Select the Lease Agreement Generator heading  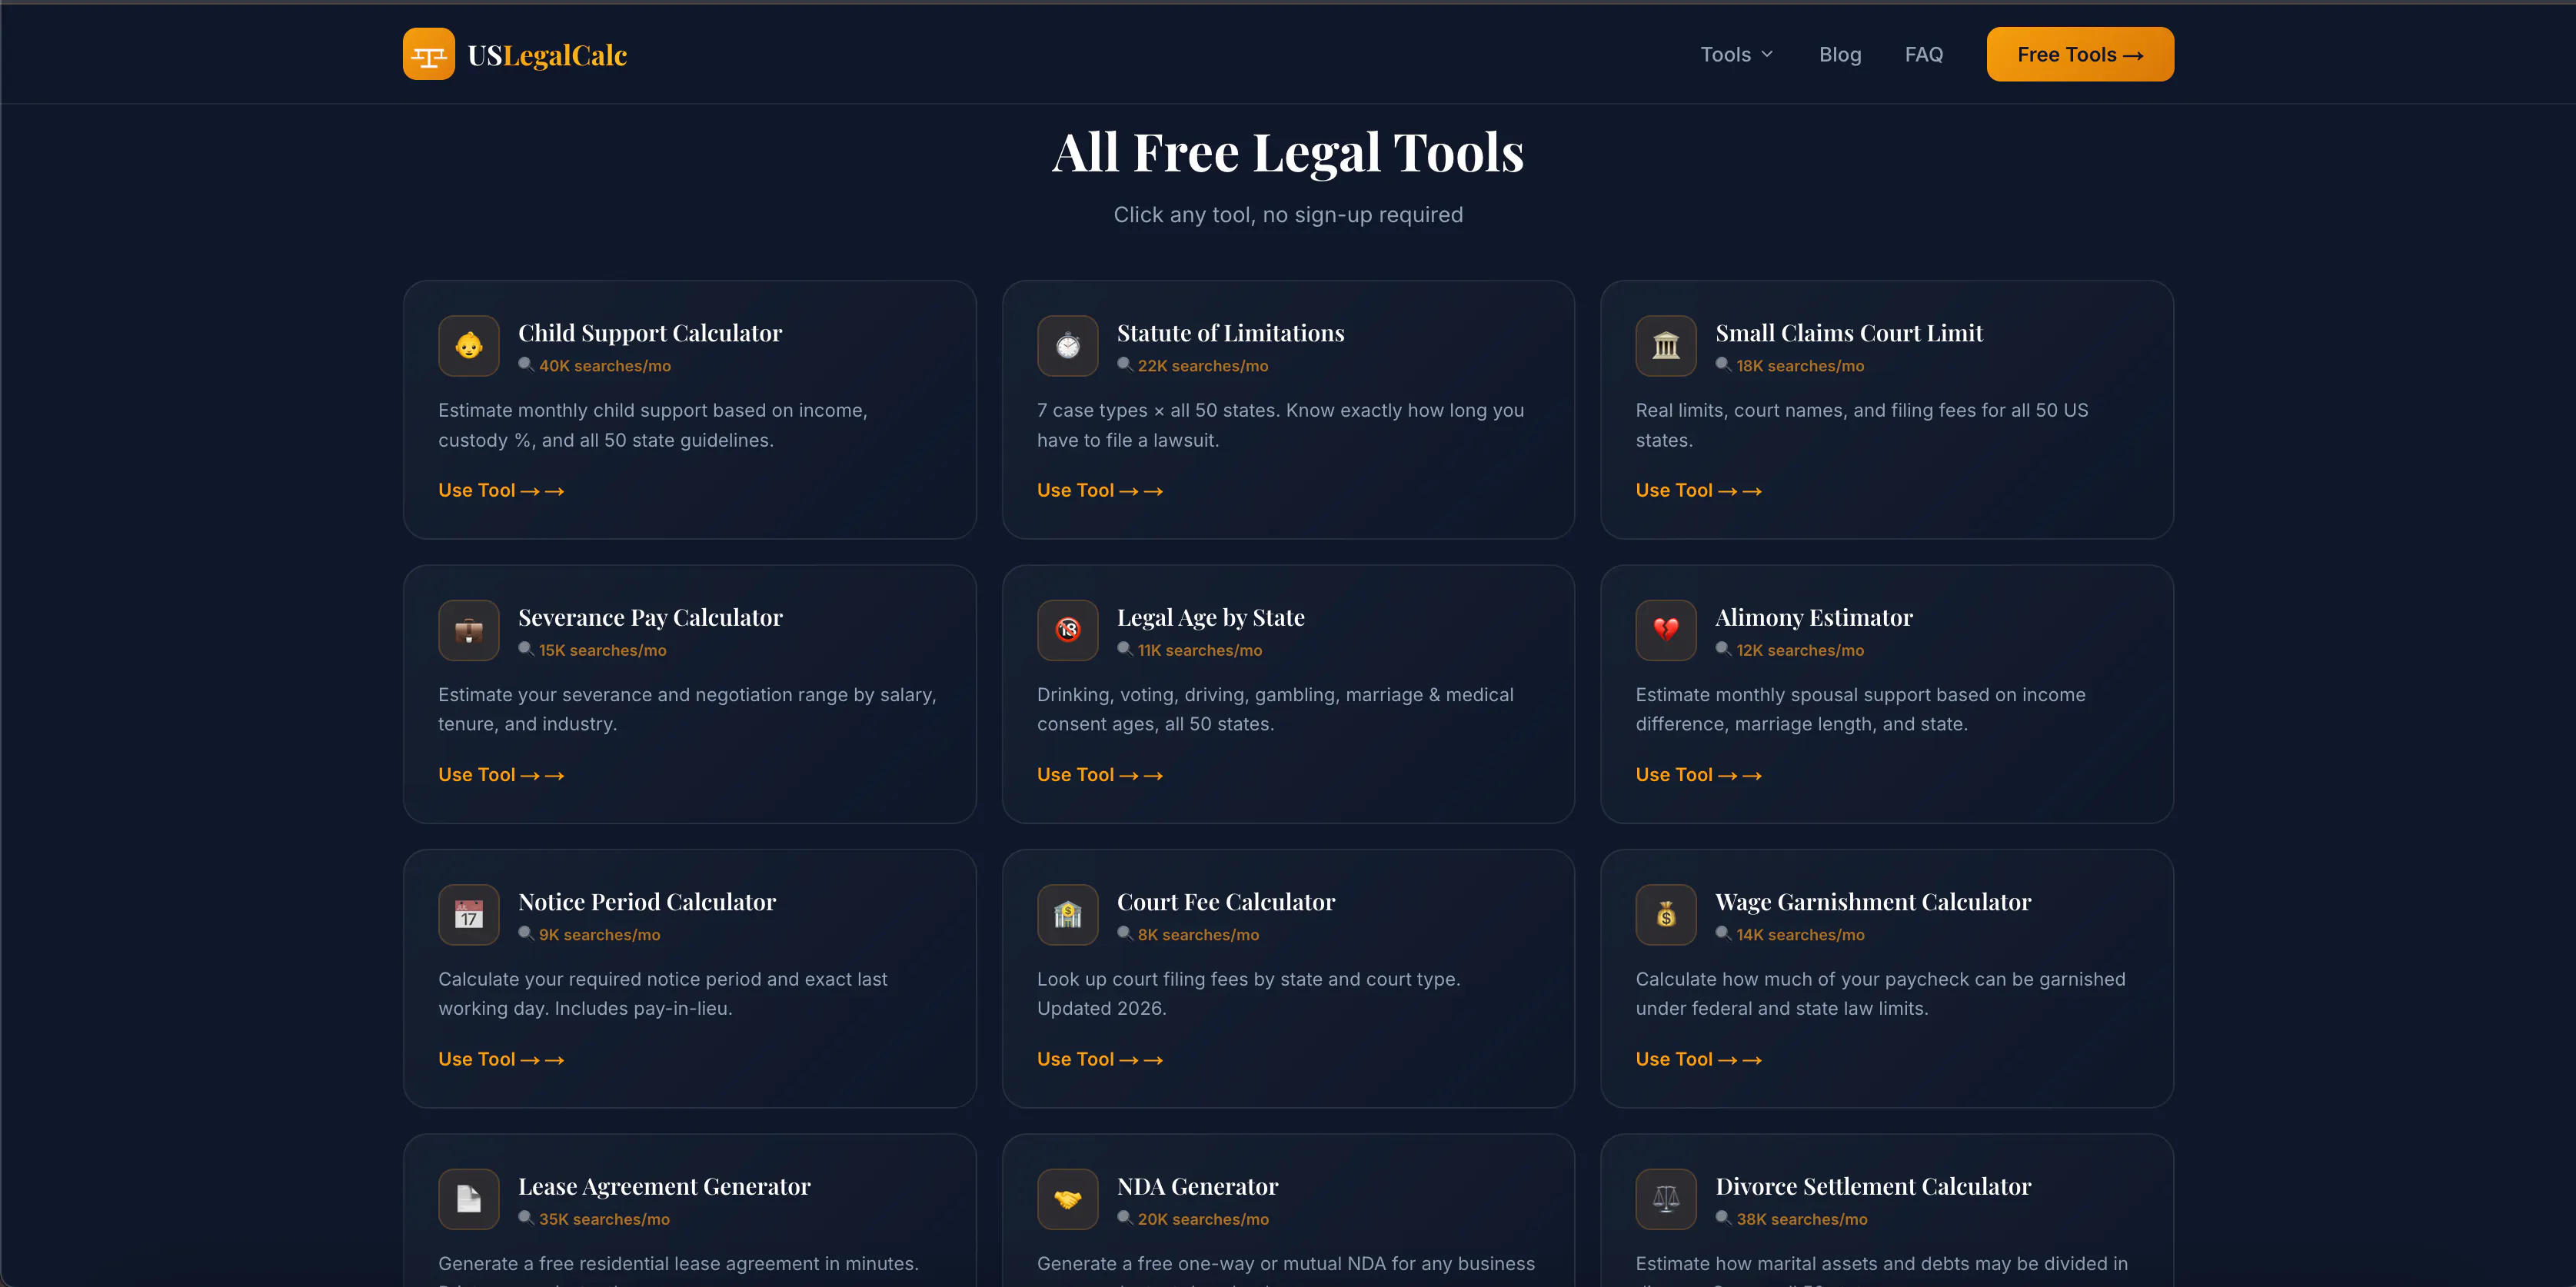pyautogui.click(x=664, y=1187)
